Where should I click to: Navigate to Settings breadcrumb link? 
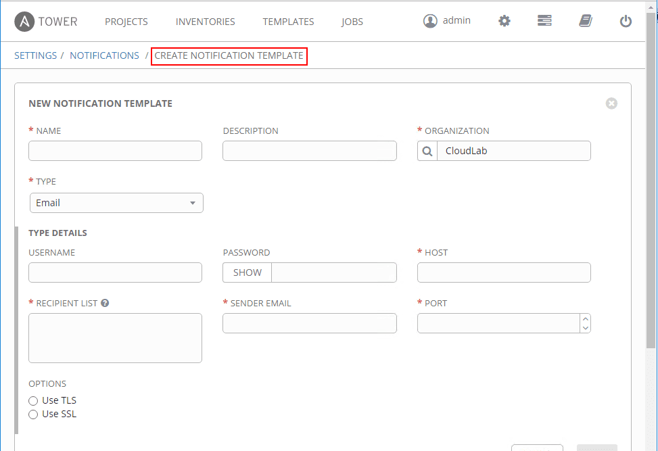point(36,55)
